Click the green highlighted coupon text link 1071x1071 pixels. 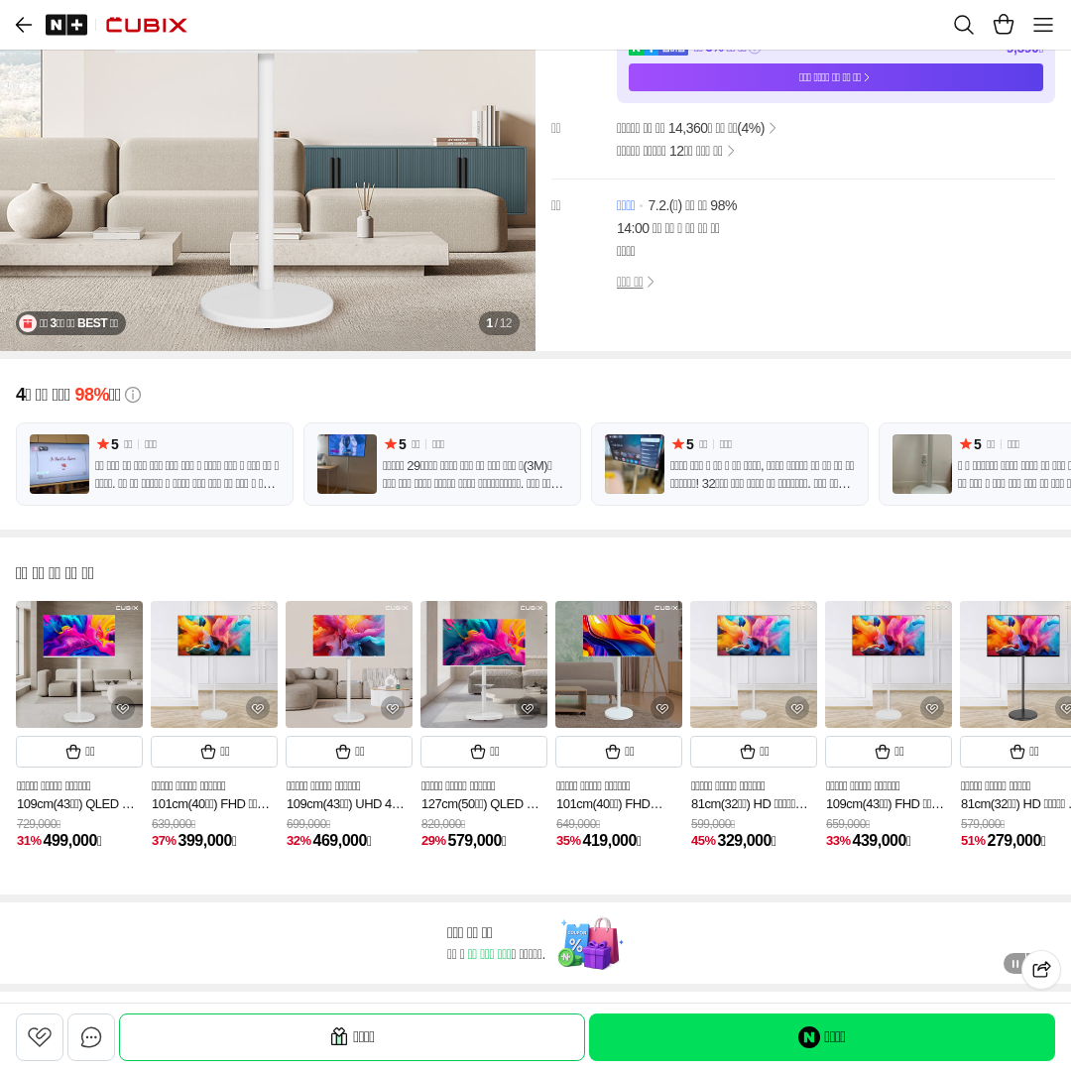click(x=489, y=954)
